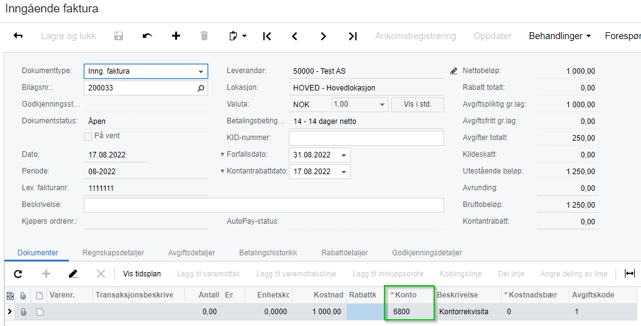
Task: Click the fit-columns width icon in grid toolbar
Action: 630,274
